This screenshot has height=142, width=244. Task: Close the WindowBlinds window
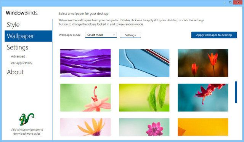(238, 2)
